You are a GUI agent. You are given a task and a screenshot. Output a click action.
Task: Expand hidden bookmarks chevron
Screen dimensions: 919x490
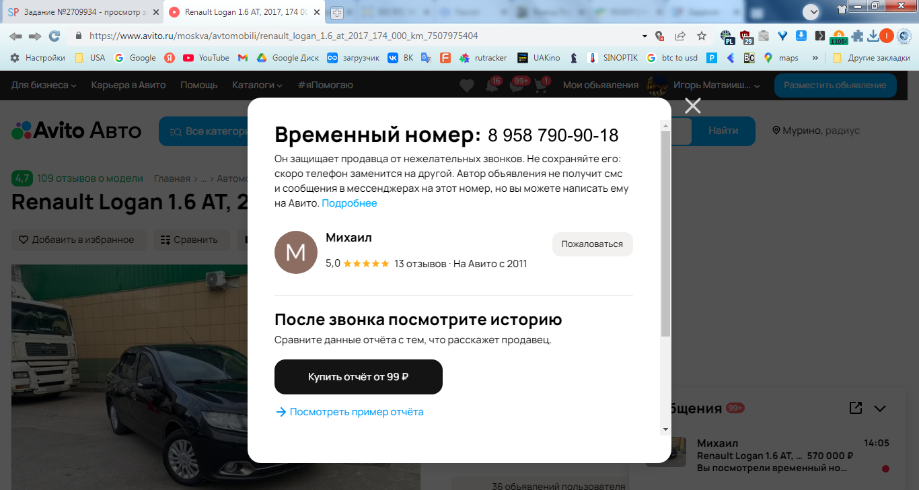click(815, 58)
